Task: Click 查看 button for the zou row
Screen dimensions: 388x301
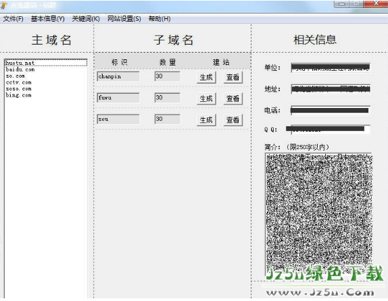Action: click(x=233, y=120)
